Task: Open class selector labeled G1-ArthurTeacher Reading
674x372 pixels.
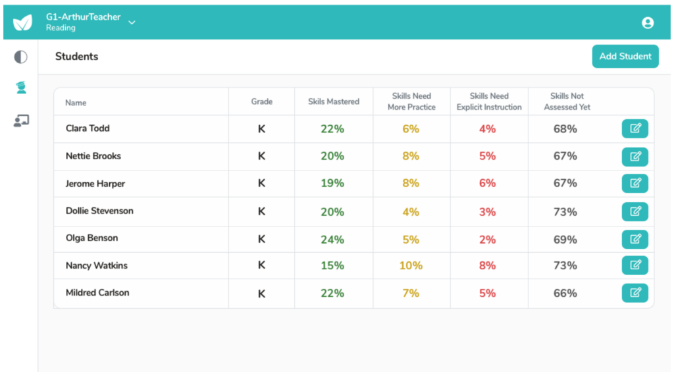Action: click(83, 22)
